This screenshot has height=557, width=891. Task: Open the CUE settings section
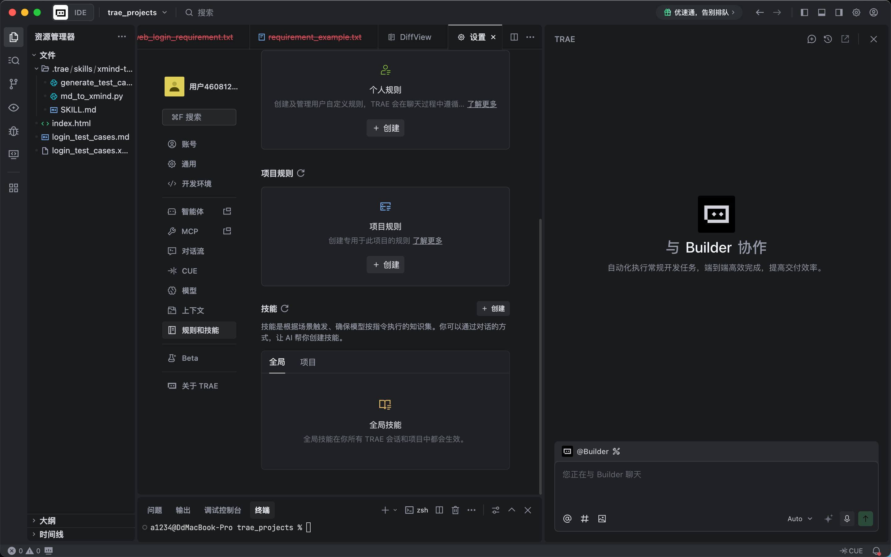199,271
